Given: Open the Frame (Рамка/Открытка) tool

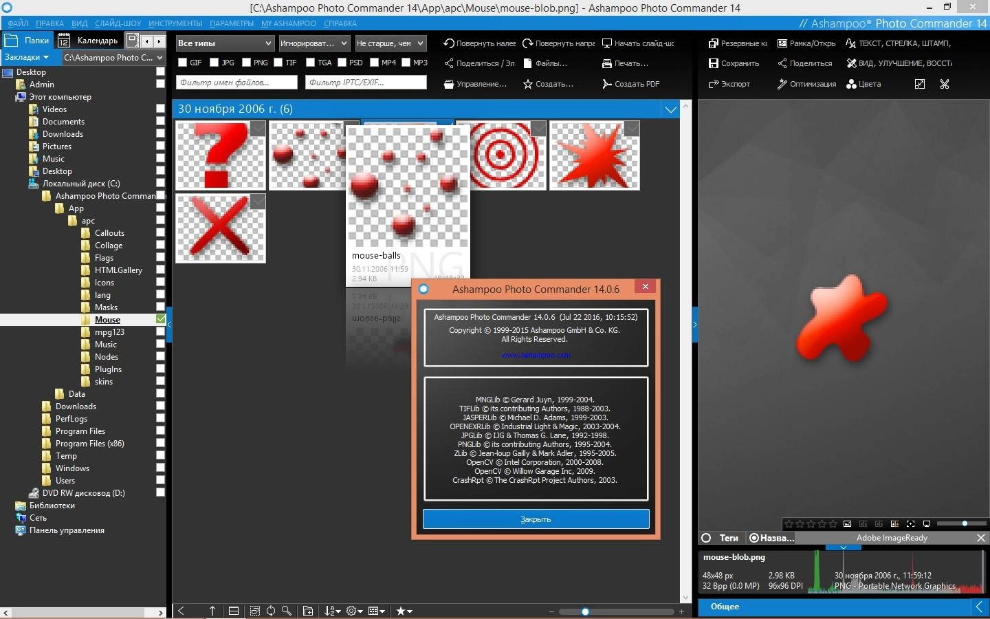Looking at the screenshot, I should click(x=806, y=43).
